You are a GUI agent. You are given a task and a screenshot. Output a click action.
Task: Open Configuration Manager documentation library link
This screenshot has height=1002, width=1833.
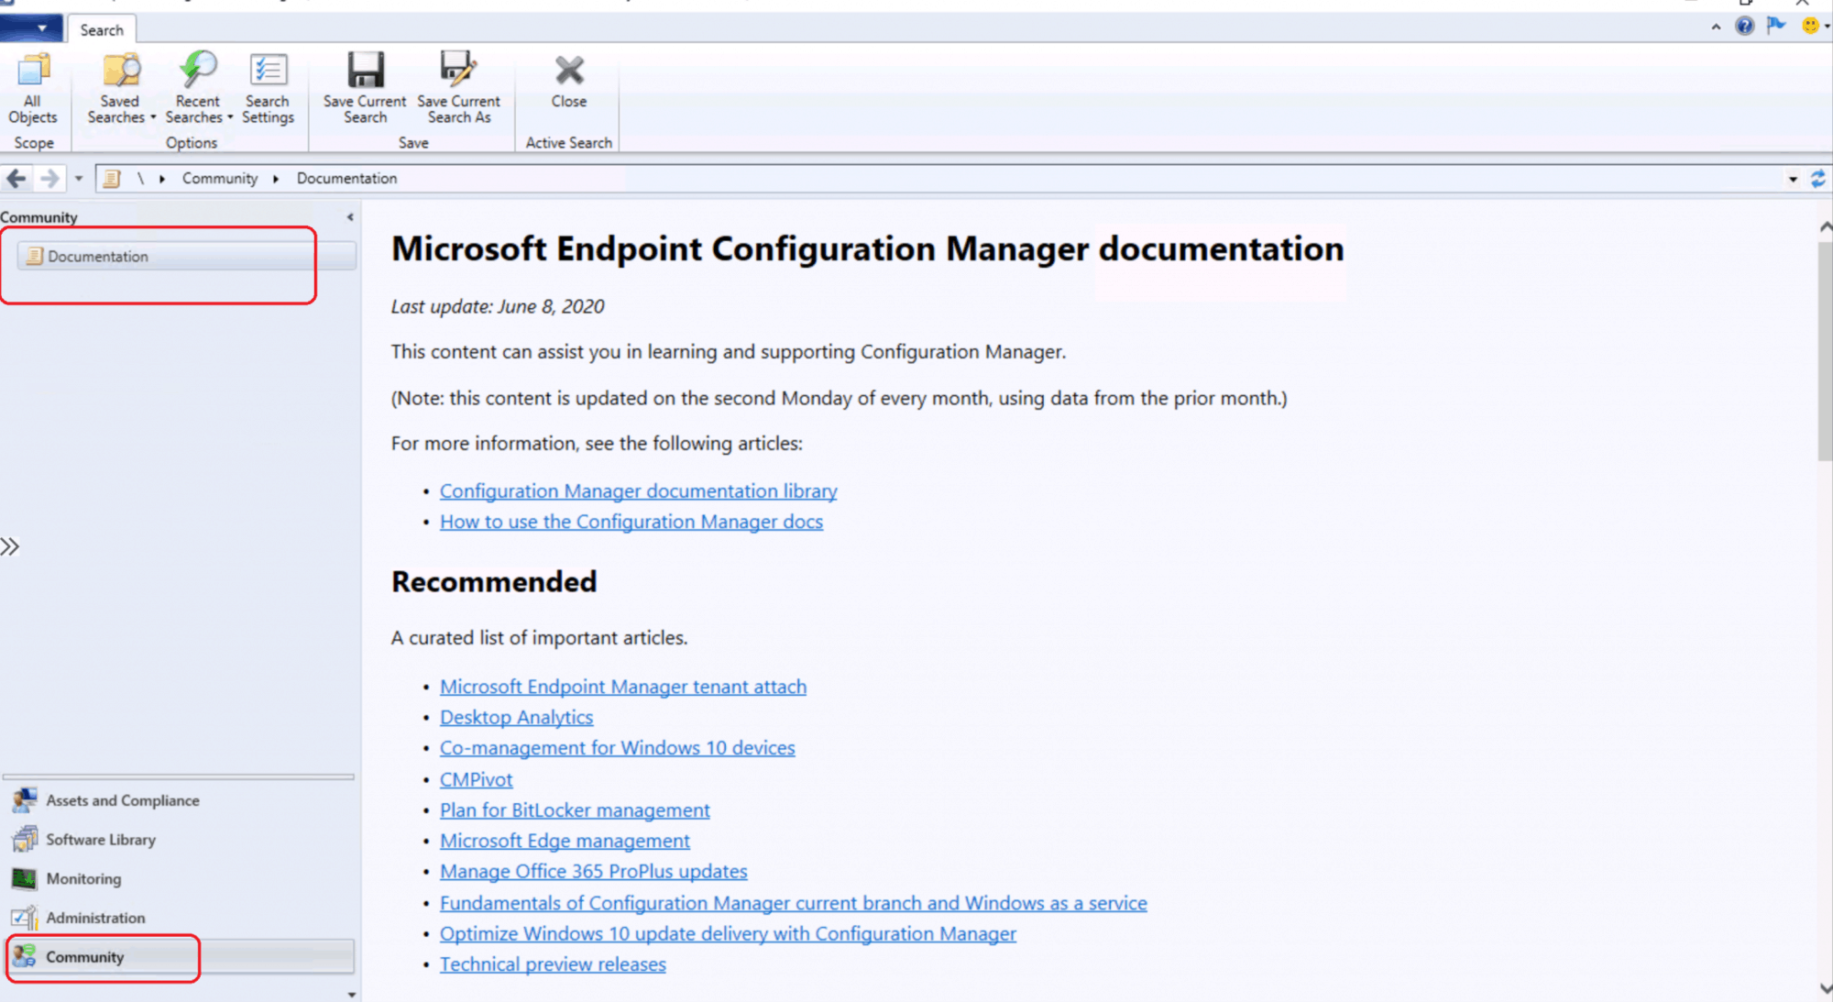coord(639,490)
